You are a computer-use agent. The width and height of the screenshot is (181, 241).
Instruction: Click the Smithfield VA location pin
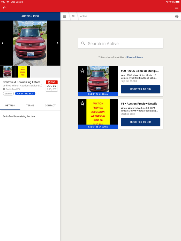tap(4, 89)
